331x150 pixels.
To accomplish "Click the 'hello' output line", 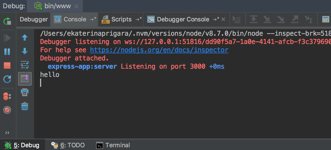I will (50, 74).
